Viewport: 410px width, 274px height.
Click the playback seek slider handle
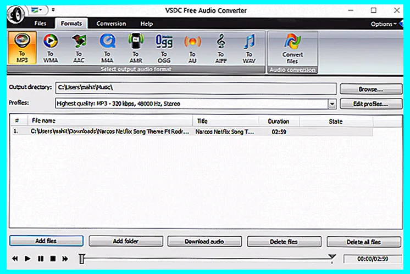click(81, 259)
